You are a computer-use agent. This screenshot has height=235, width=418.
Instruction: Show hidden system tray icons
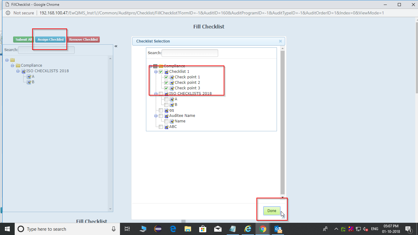coord(336,229)
